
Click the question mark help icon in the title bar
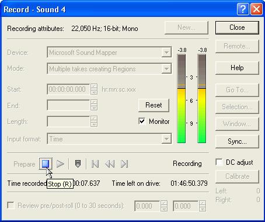(243, 9)
